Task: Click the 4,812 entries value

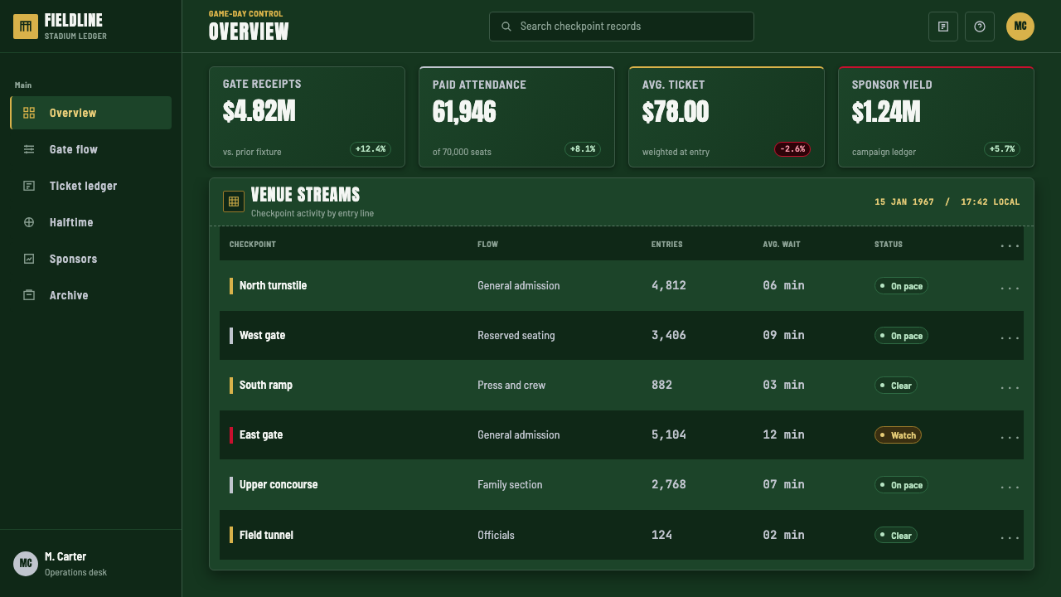Action: (x=669, y=285)
